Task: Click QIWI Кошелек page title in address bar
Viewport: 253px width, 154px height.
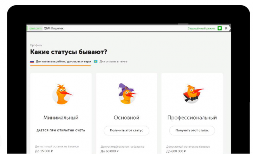Action: pyautogui.click(x=53, y=28)
